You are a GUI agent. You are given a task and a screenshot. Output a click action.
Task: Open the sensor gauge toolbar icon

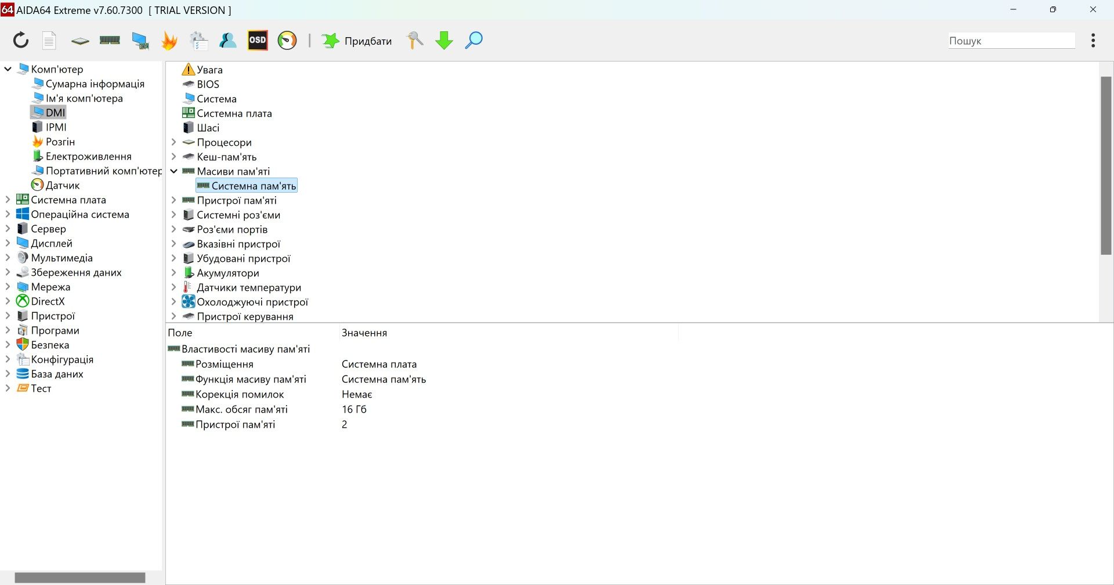coord(287,40)
